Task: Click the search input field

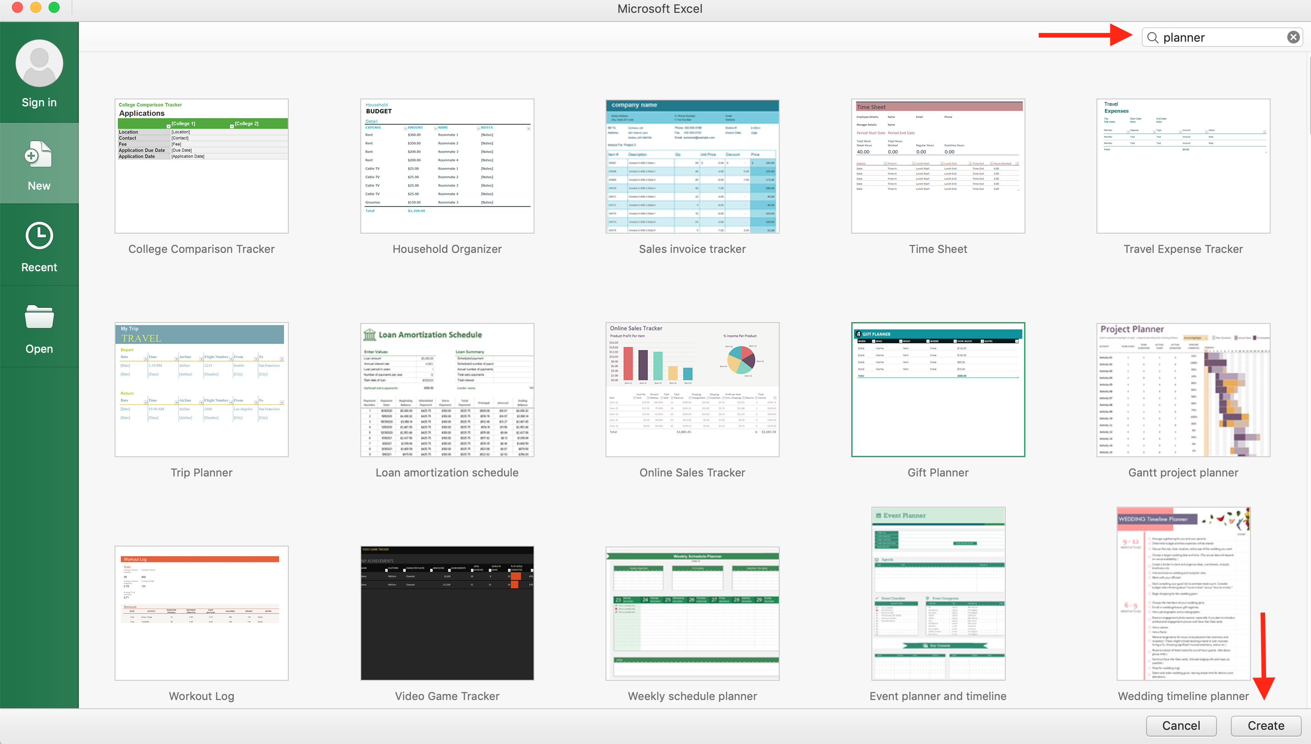Action: click(x=1220, y=37)
